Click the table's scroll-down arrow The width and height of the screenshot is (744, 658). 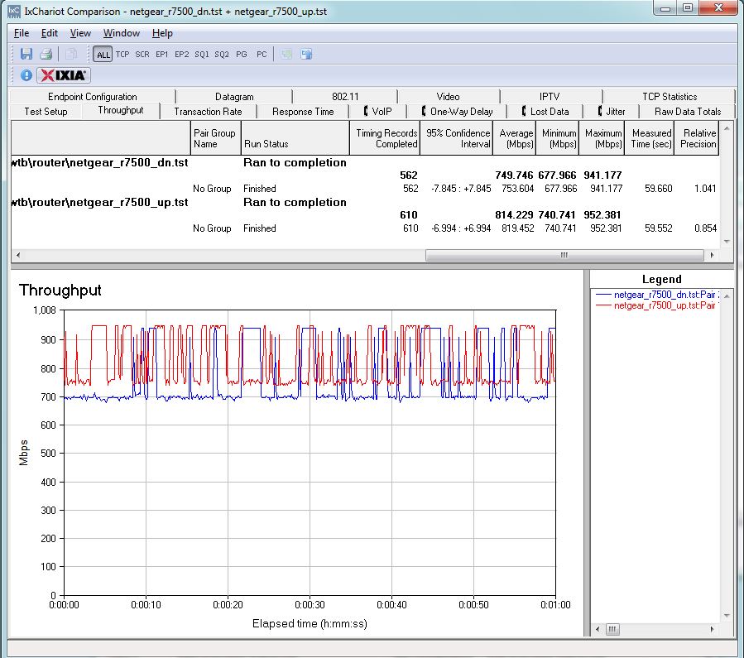[x=727, y=242]
